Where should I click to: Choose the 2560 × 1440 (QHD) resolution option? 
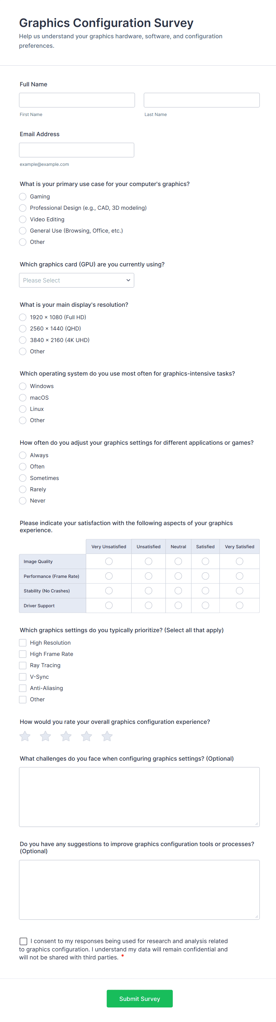23,328
